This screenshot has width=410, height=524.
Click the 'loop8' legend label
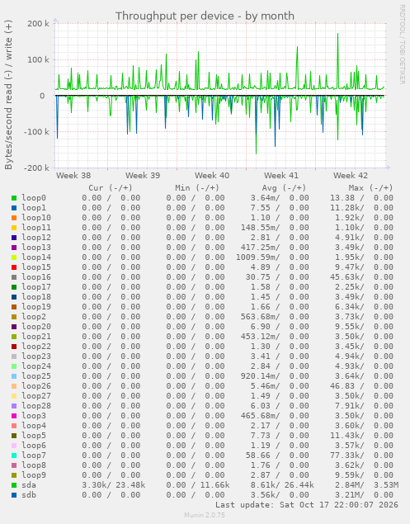pos(34,465)
